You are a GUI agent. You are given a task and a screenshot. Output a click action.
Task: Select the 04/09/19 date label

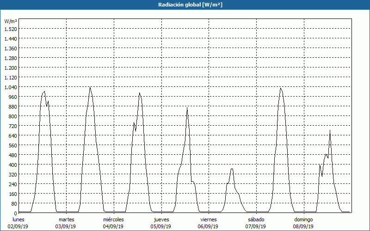point(113,226)
